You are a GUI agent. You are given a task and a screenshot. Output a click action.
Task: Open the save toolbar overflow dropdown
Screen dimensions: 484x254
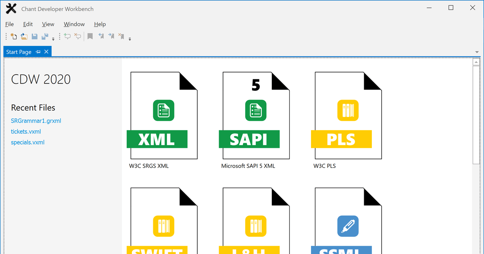53,38
